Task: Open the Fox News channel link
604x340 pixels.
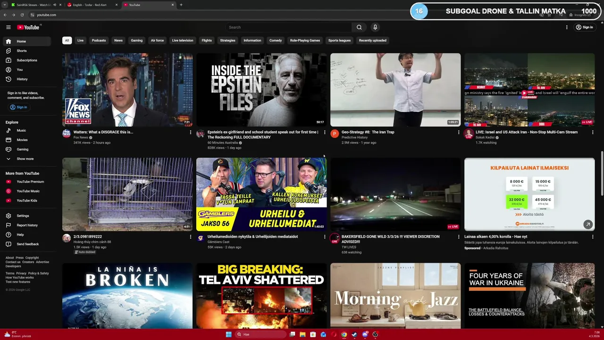Action: [x=81, y=137]
